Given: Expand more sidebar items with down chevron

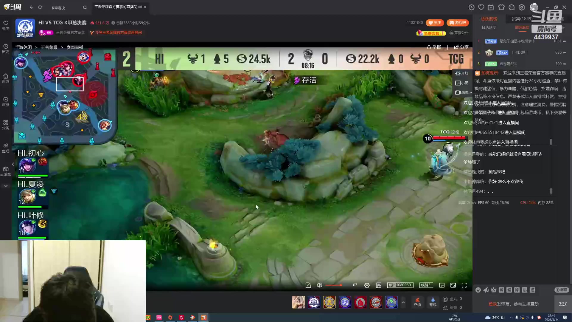Looking at the screenshot, I should (x=6, y=186).
